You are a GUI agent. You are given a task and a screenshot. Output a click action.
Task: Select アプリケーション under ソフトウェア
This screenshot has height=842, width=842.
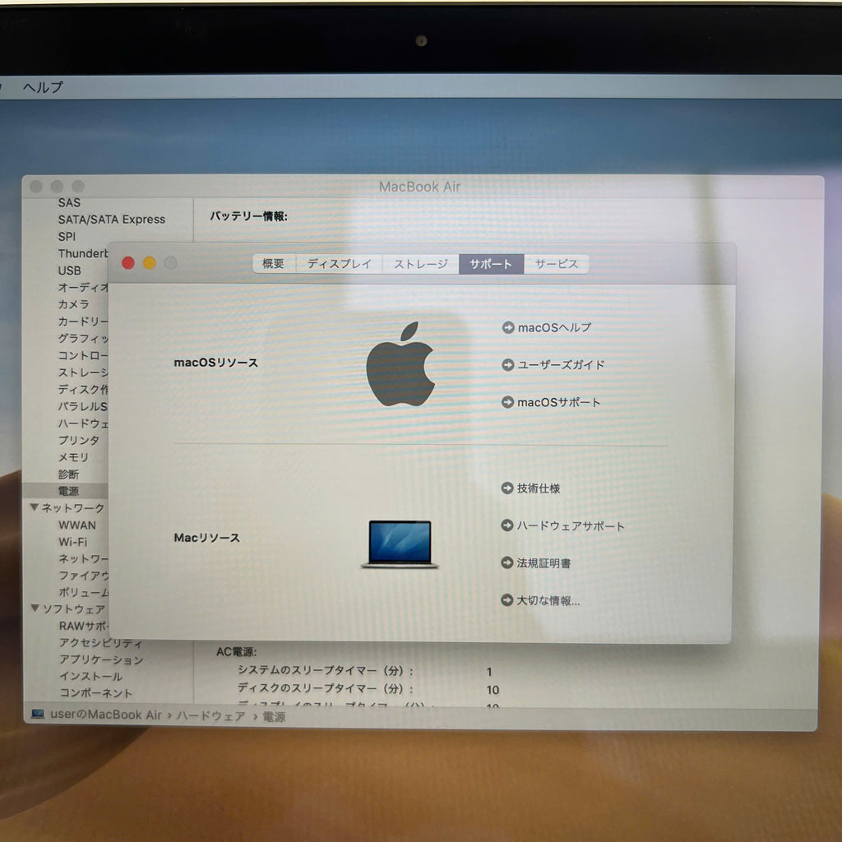tap(101, 659)
